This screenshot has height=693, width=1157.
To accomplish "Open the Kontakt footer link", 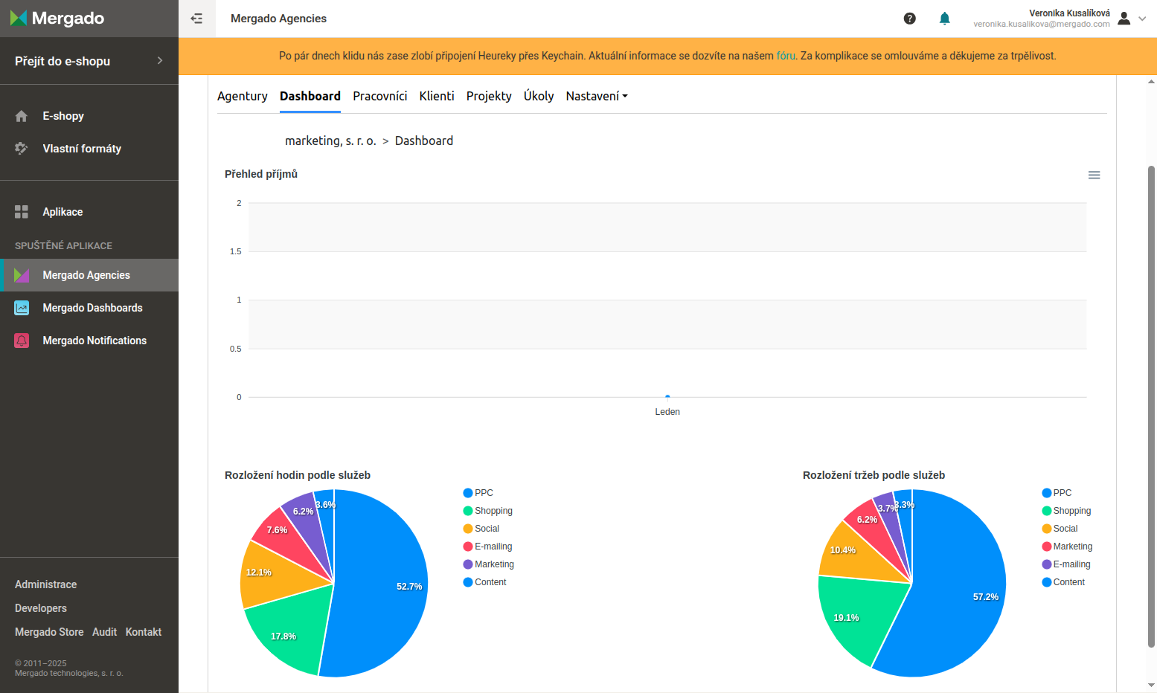I will (144, 632).
